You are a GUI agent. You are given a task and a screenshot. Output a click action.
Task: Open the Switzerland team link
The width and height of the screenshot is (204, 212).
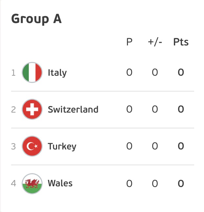[x=73, y=109]
